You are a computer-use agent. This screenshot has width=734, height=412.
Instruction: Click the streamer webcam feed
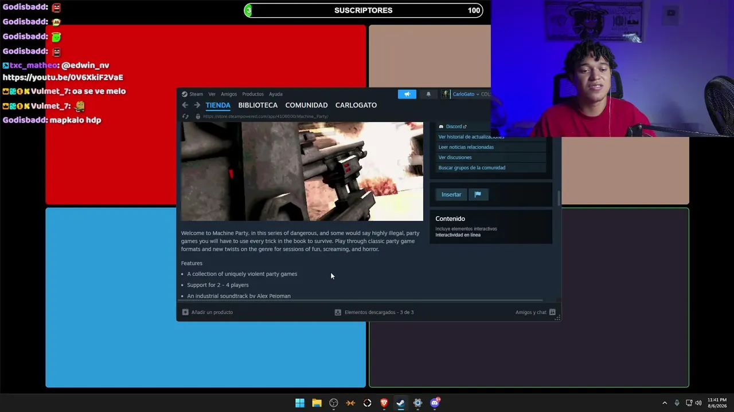coord(612,69)
